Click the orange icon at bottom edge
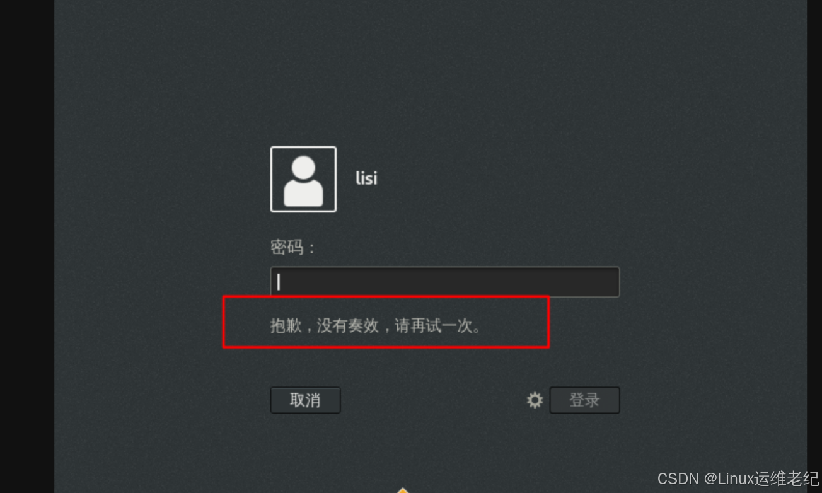The image size is (822, 493). tap(403, 490)
